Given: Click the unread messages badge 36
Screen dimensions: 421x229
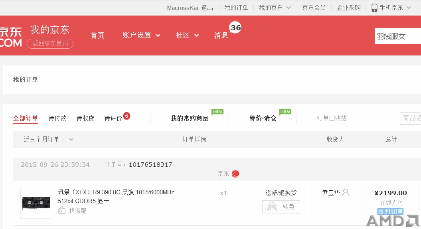Looking at the screenshot, I should [x=235, y=28].
